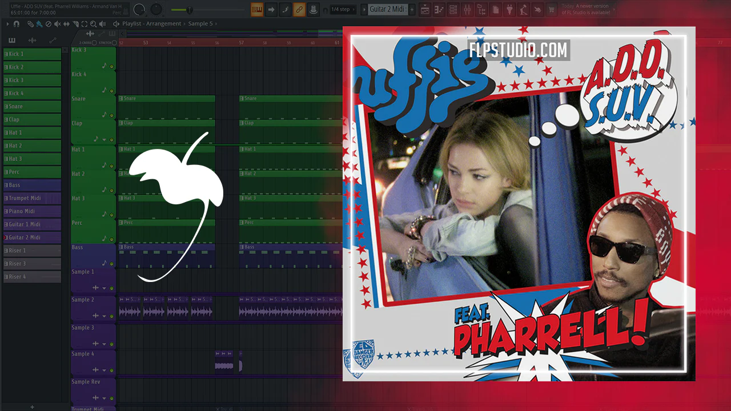Select the Trumpet Midi pattern in picker

32,198
